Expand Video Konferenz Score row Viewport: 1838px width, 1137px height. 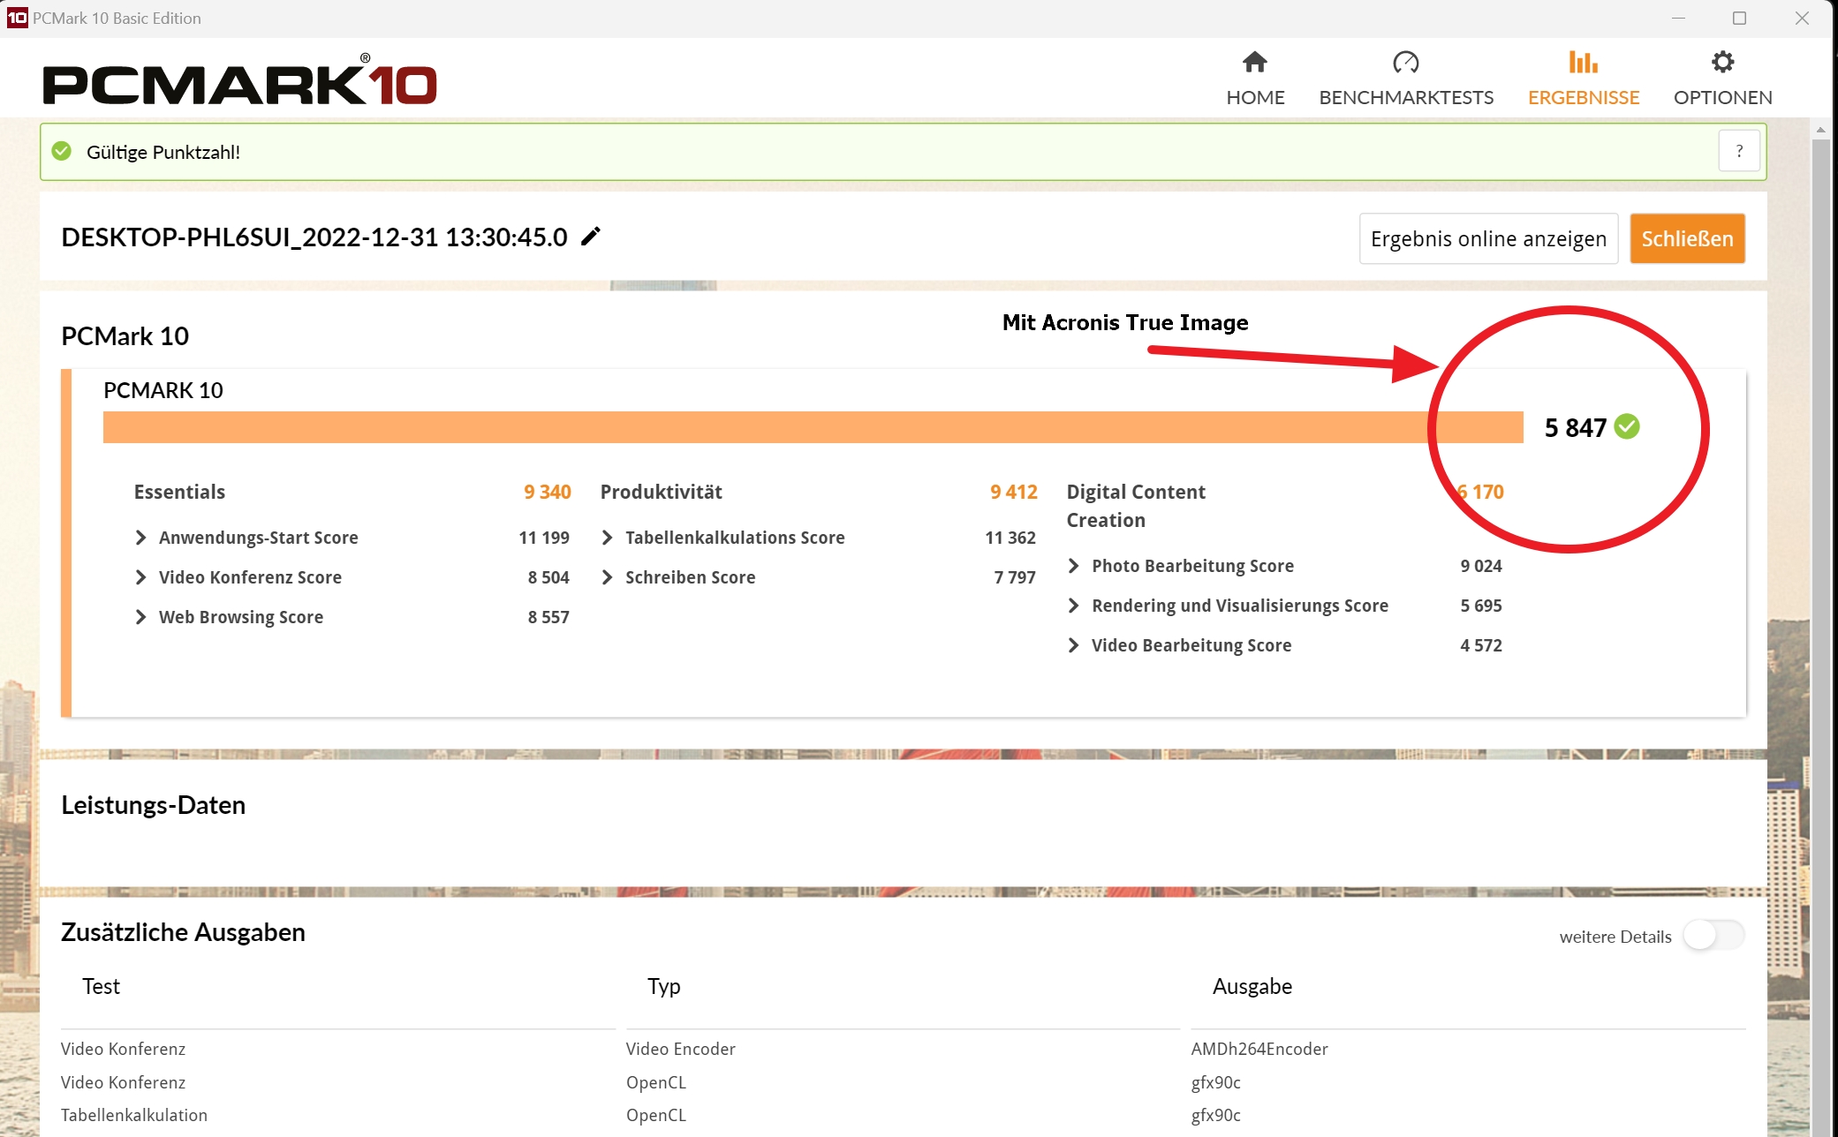click(141, 577)
